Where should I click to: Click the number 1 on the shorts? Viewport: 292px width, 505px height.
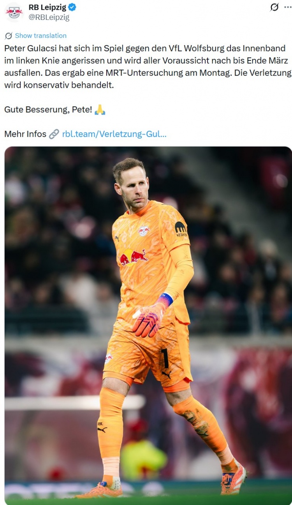coord(165,359)
